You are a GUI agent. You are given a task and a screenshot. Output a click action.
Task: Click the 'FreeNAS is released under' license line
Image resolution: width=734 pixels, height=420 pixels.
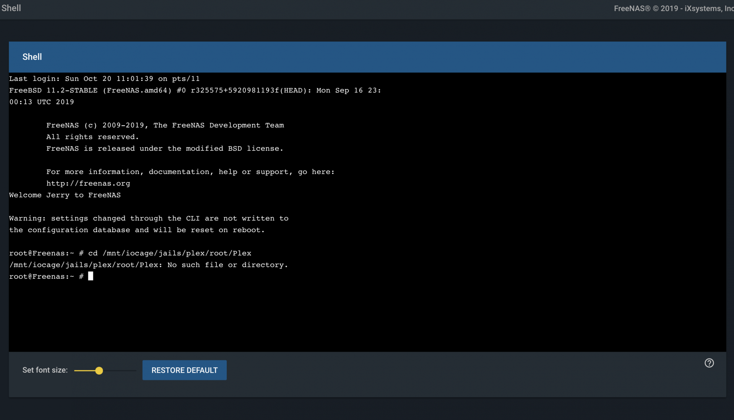pyautogui.click(x=165, y=149)
